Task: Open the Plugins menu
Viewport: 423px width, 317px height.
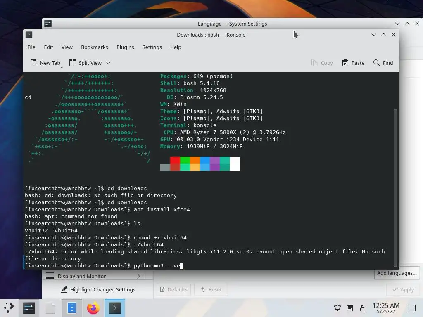Action: click(x=125, y=47)
